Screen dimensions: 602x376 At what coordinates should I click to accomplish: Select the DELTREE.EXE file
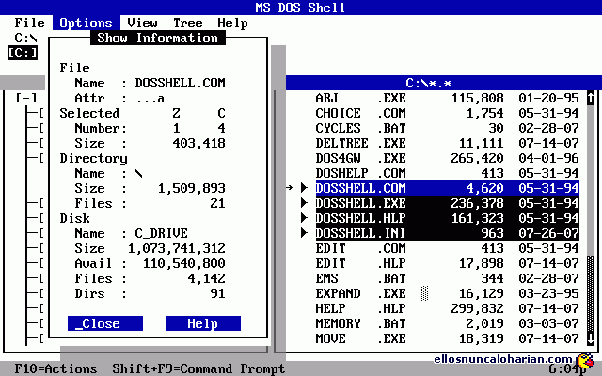coord(448,143)
